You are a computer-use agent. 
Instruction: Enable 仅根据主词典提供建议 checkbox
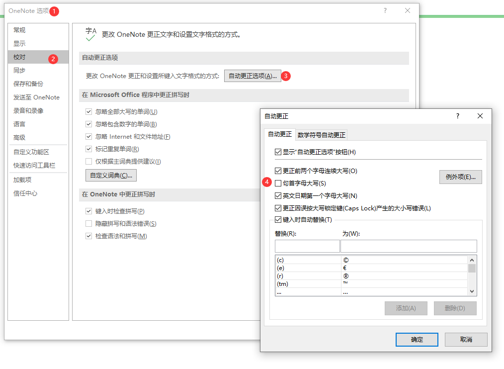[x=88, y=162]
